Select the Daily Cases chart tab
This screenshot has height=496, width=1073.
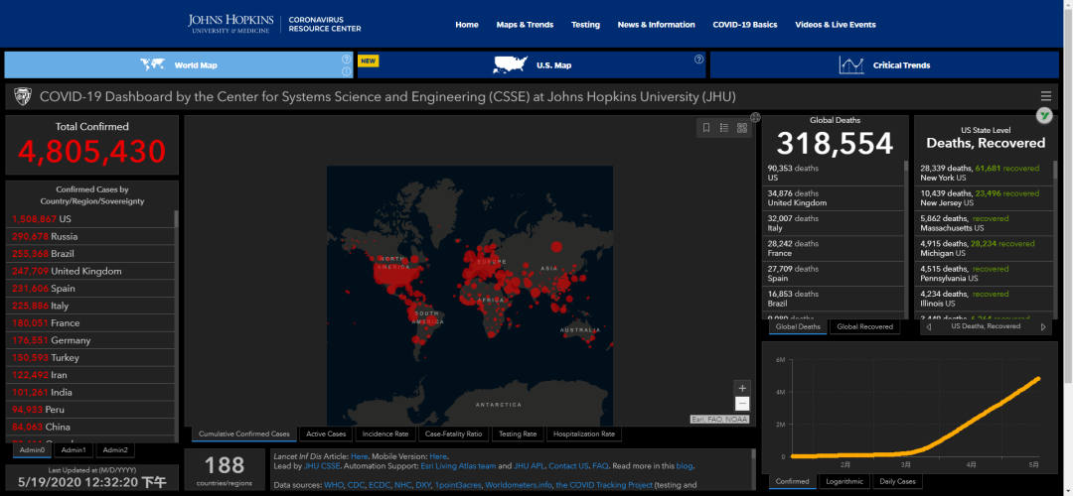coord(896,482)
